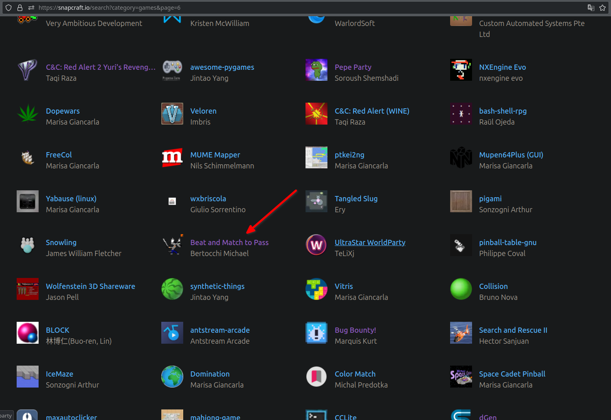The width and height of the screenshot is (611, 420).
Task: Open the antstream-arcade play icon
Action: [172, 333]
